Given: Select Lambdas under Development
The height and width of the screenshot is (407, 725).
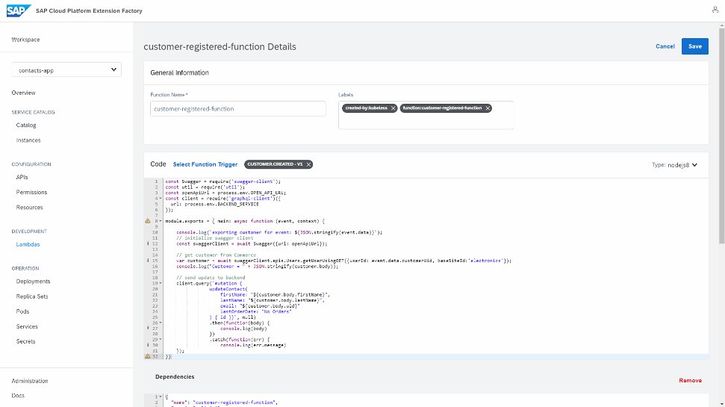Looking at the screenshot, I should coord(28,244).
